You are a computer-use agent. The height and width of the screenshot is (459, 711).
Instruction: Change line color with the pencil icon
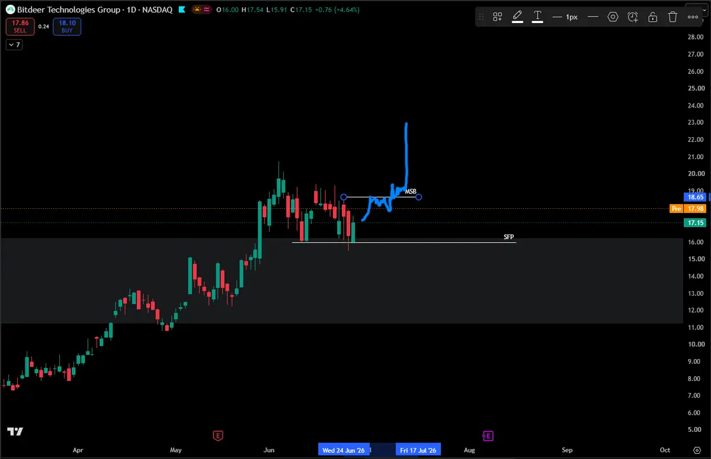coord(517,17)
